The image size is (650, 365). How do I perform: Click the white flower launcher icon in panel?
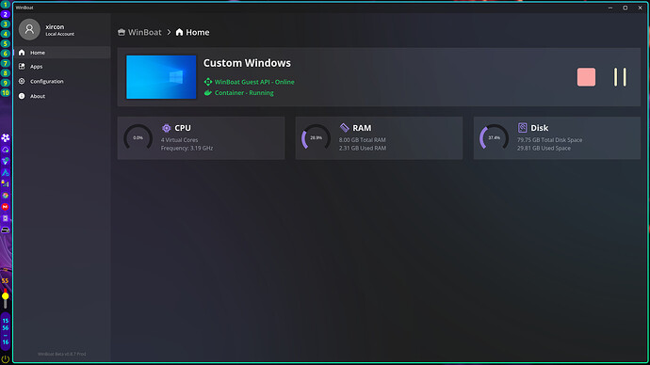coord(6,137)
